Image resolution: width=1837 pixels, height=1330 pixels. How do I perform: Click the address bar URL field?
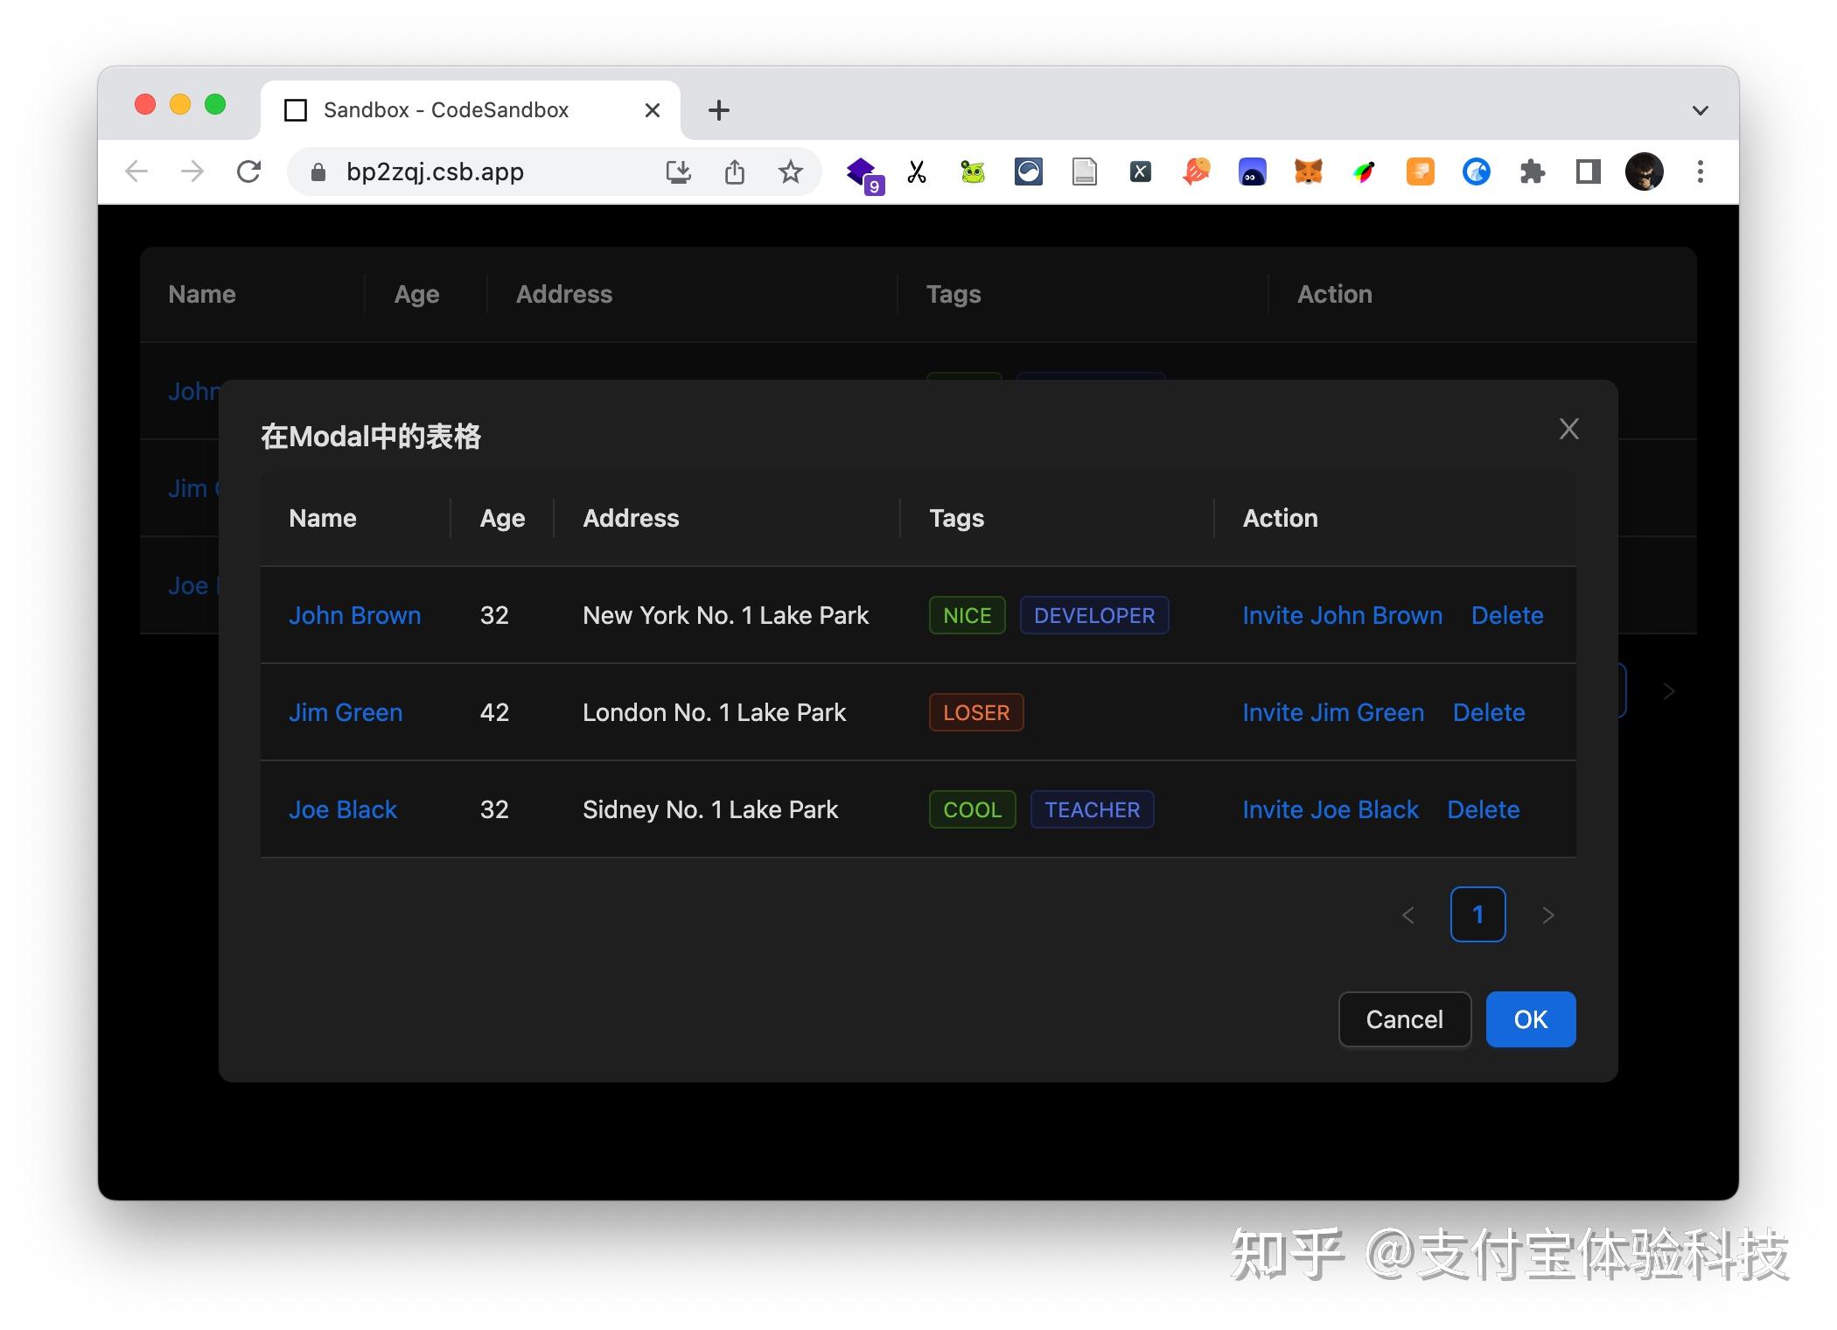(x=435, y=171)
